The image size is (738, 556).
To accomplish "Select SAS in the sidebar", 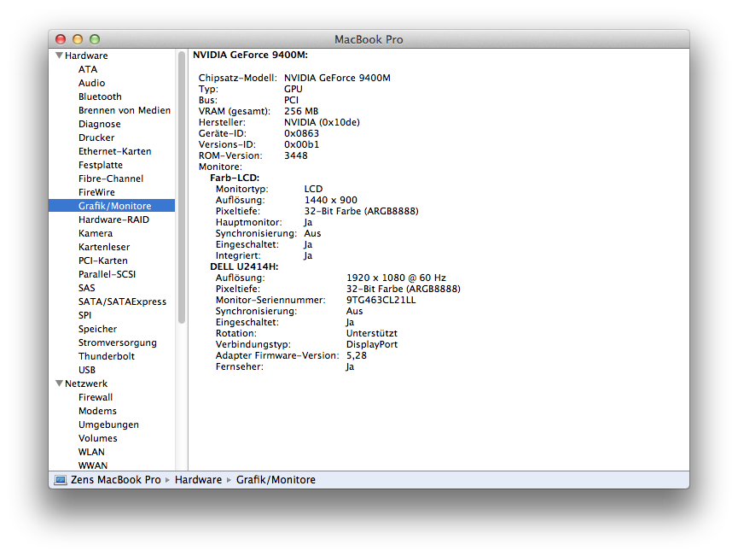I will click(87, 288).
